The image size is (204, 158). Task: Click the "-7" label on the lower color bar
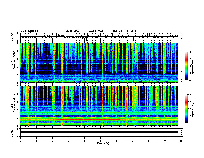click(x=190, y=123)
